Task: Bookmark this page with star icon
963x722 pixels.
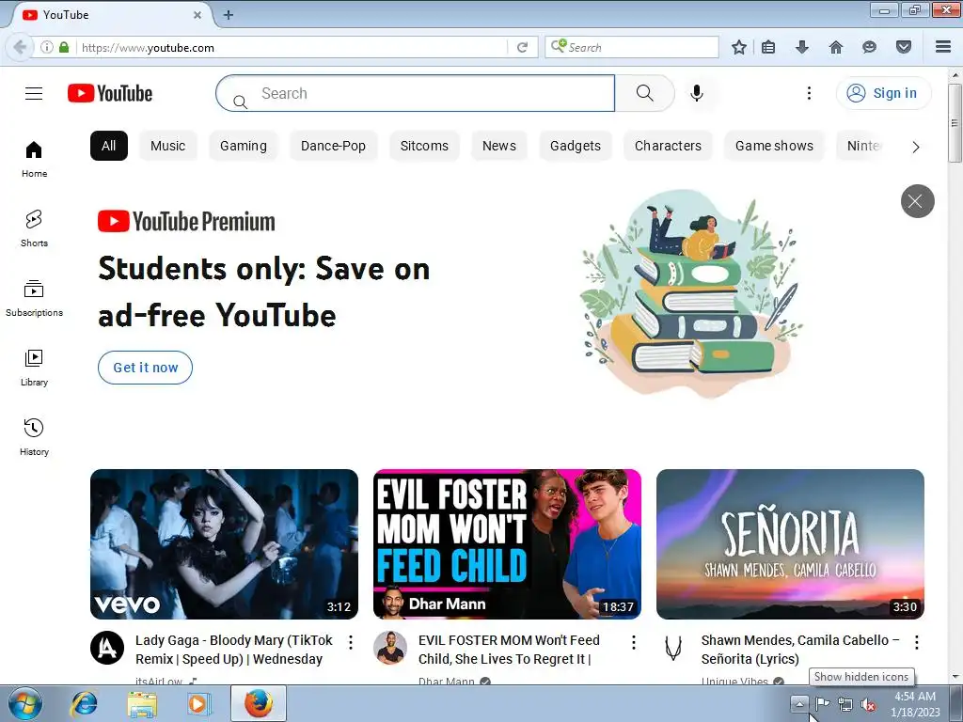Action: click(x=739, y=47)
